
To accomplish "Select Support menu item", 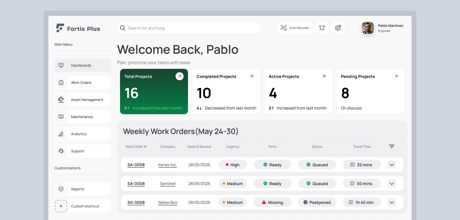I will pos(83,151).
